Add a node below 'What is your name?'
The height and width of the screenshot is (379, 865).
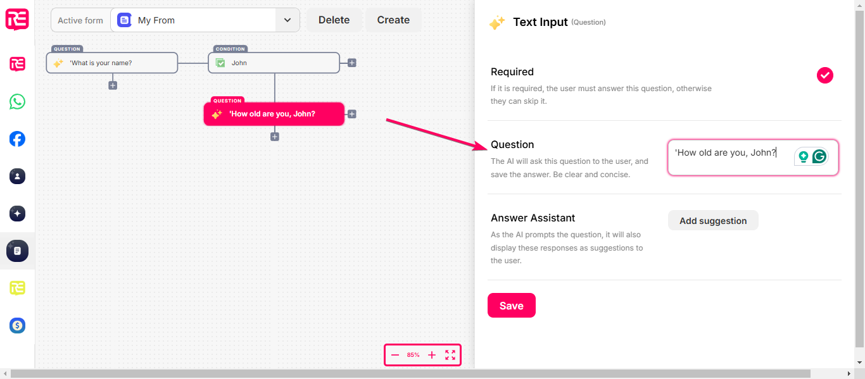113,85
